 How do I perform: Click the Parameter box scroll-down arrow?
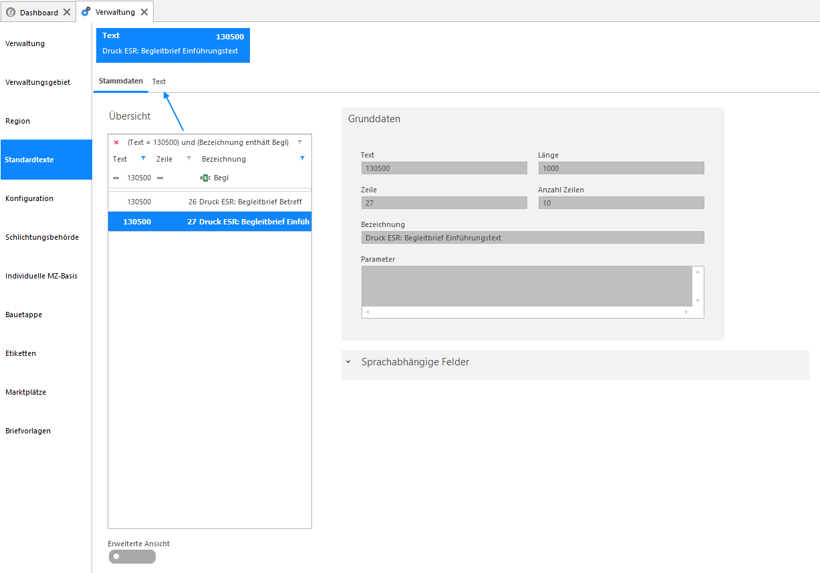coord(698,301)
